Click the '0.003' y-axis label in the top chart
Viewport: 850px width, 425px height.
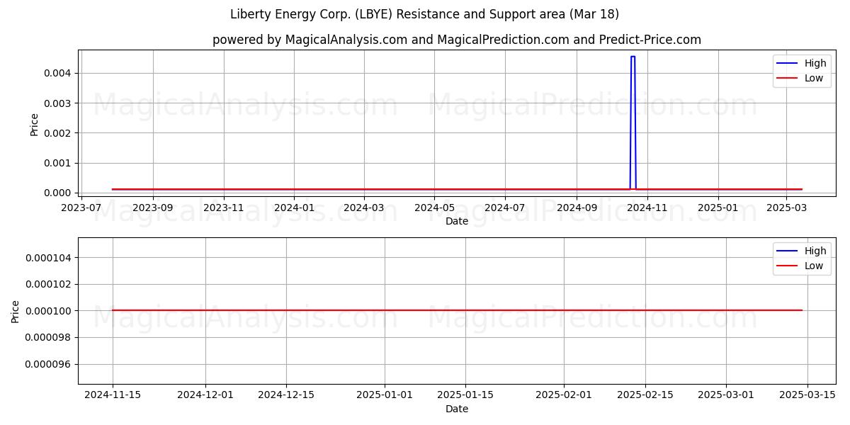point(57,103)
